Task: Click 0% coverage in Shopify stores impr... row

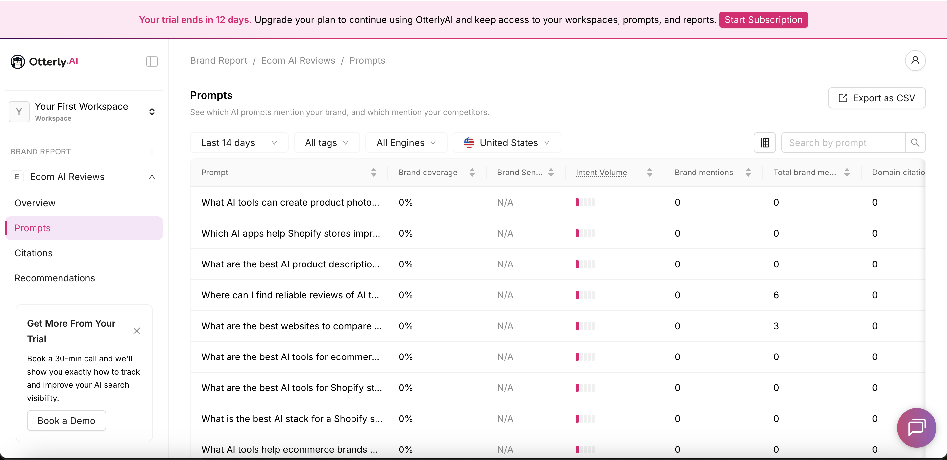Action: click(x=405, y=233)
